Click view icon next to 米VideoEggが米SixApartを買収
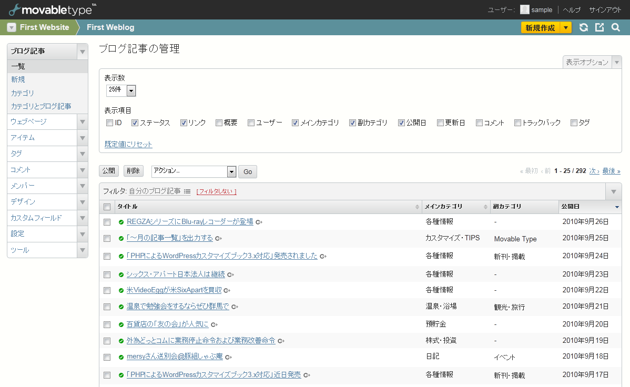Viewport: 630px width, 387px height. (227, 291)
